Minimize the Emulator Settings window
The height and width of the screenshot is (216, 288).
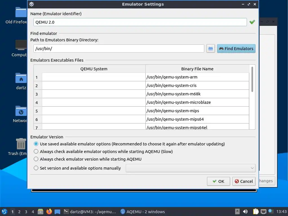[243, 4]
